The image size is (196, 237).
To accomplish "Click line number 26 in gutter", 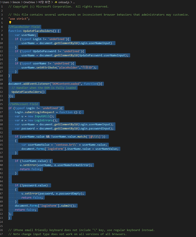I will pyautogui.click(x=1, y=108).
